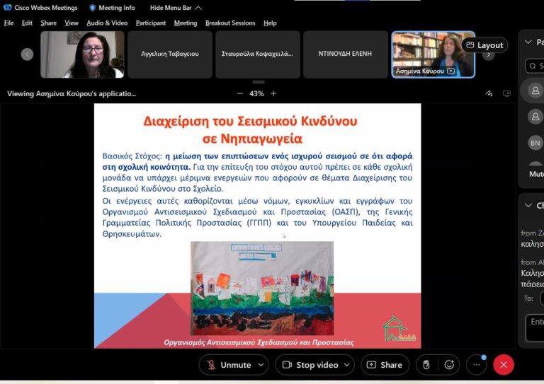The width and height of the screenshot is (544, 384).
Task: Click the Layout button
Action: [x=484, y=45]
